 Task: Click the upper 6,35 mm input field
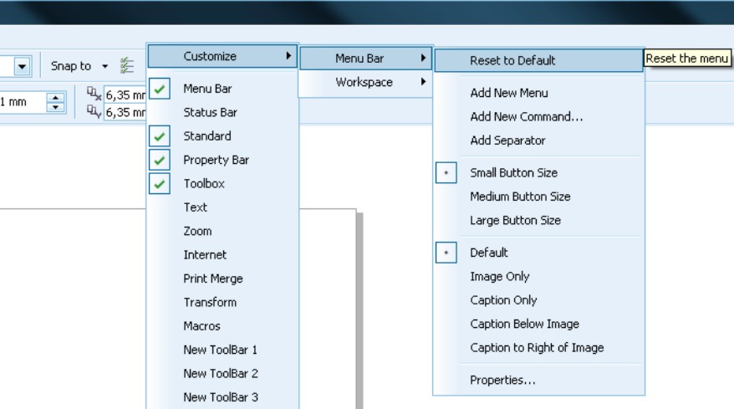125,95
